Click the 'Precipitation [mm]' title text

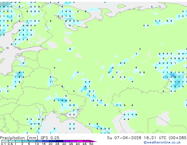[19, 138]
